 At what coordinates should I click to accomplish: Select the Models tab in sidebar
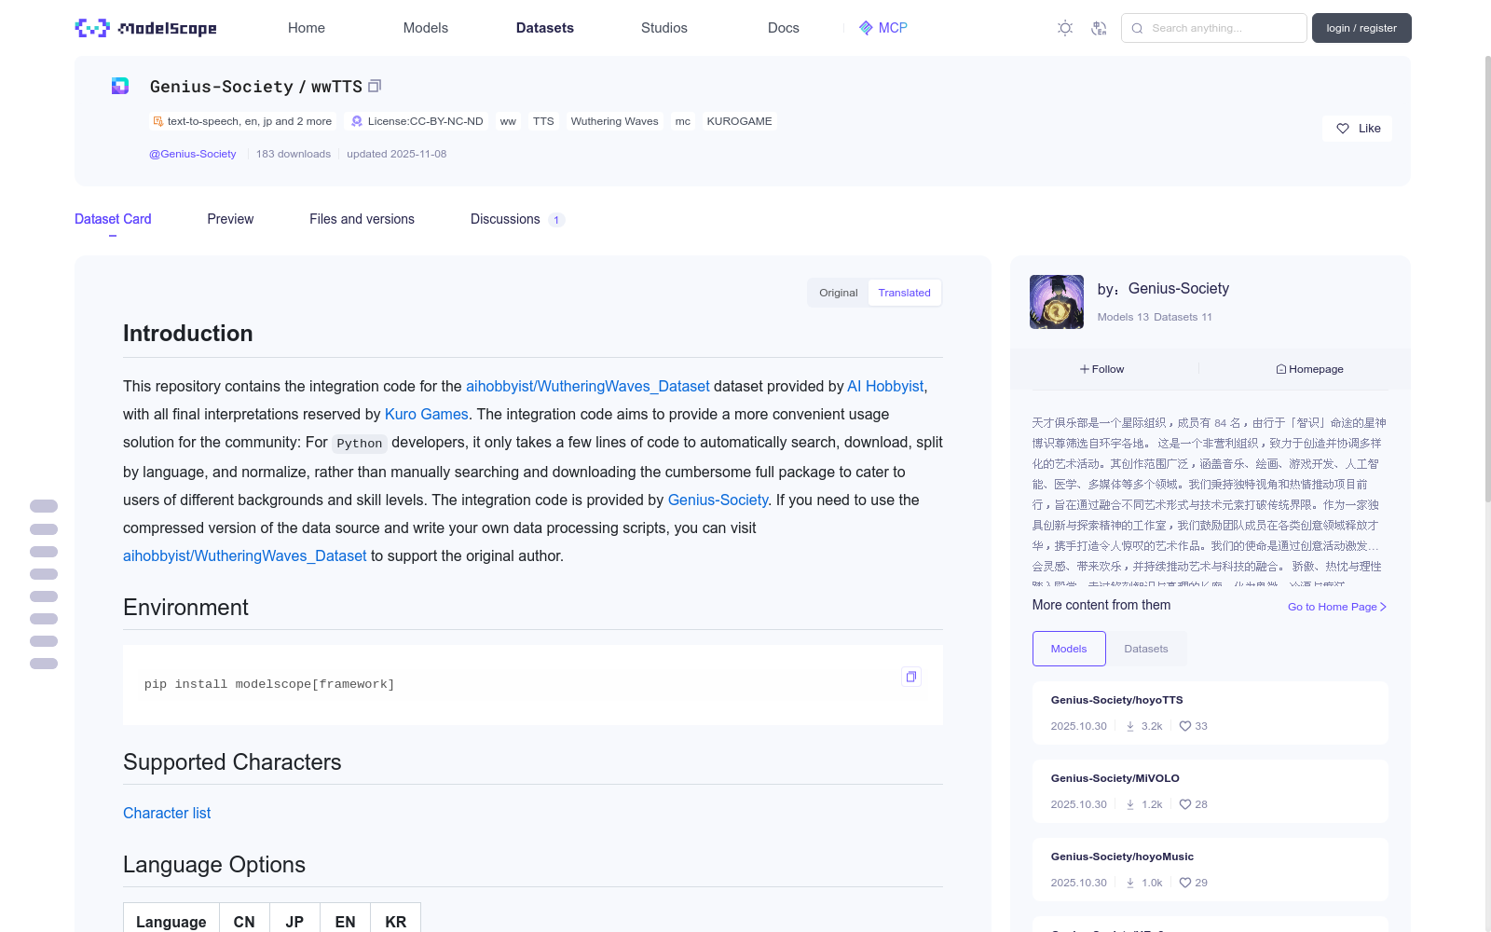(x=1069, y=649)
